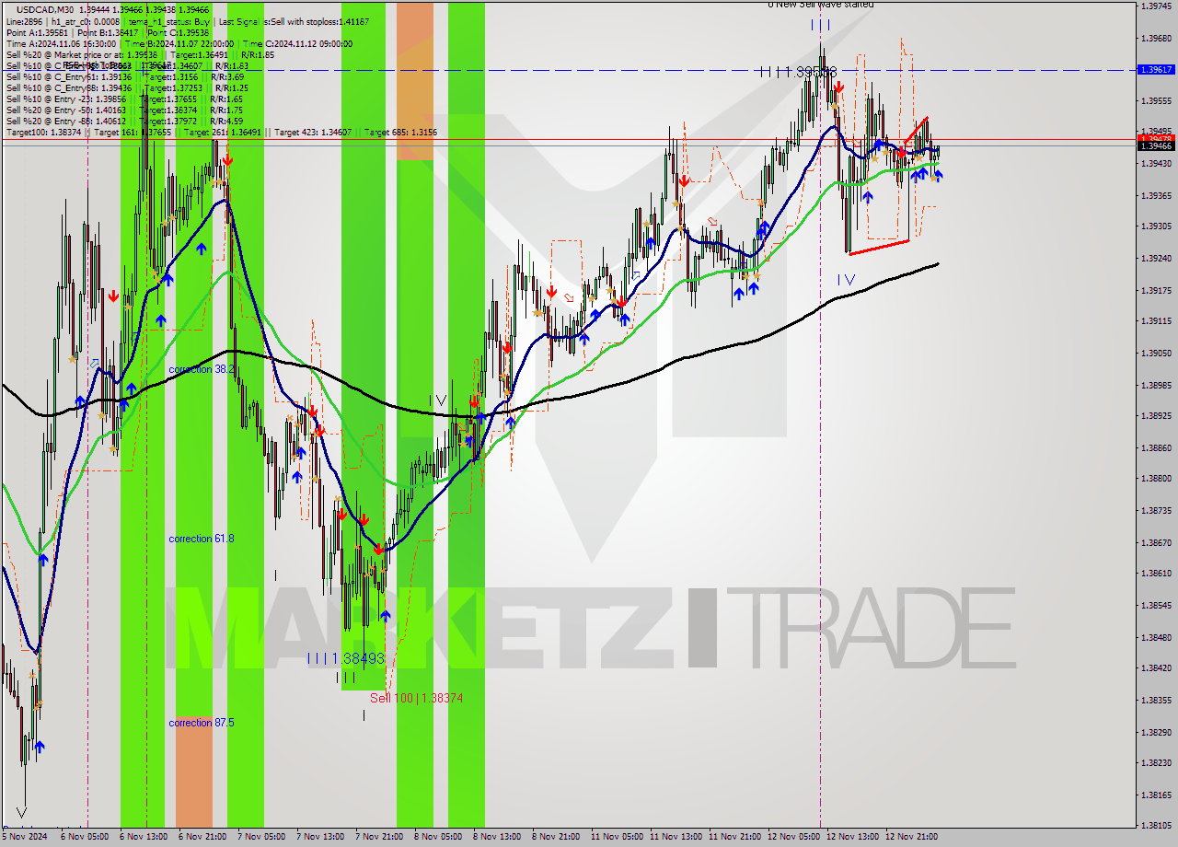Click the 1.38800 price scale value

[1157, 478]
